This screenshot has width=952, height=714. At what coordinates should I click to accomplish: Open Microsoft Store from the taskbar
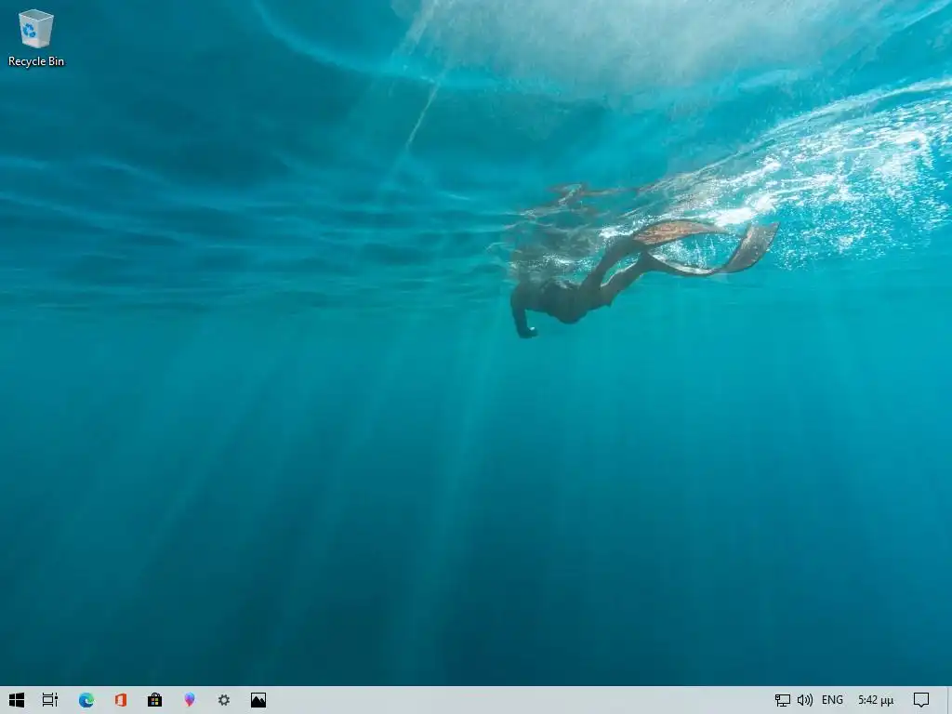(x=155, y=700)
